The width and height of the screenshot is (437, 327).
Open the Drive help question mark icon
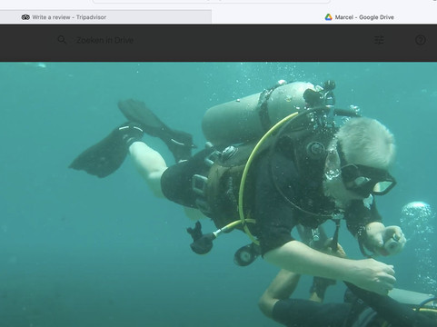[x=421, y=40]
